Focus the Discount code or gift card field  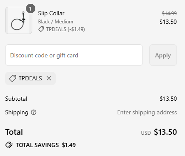pos(74,55)
